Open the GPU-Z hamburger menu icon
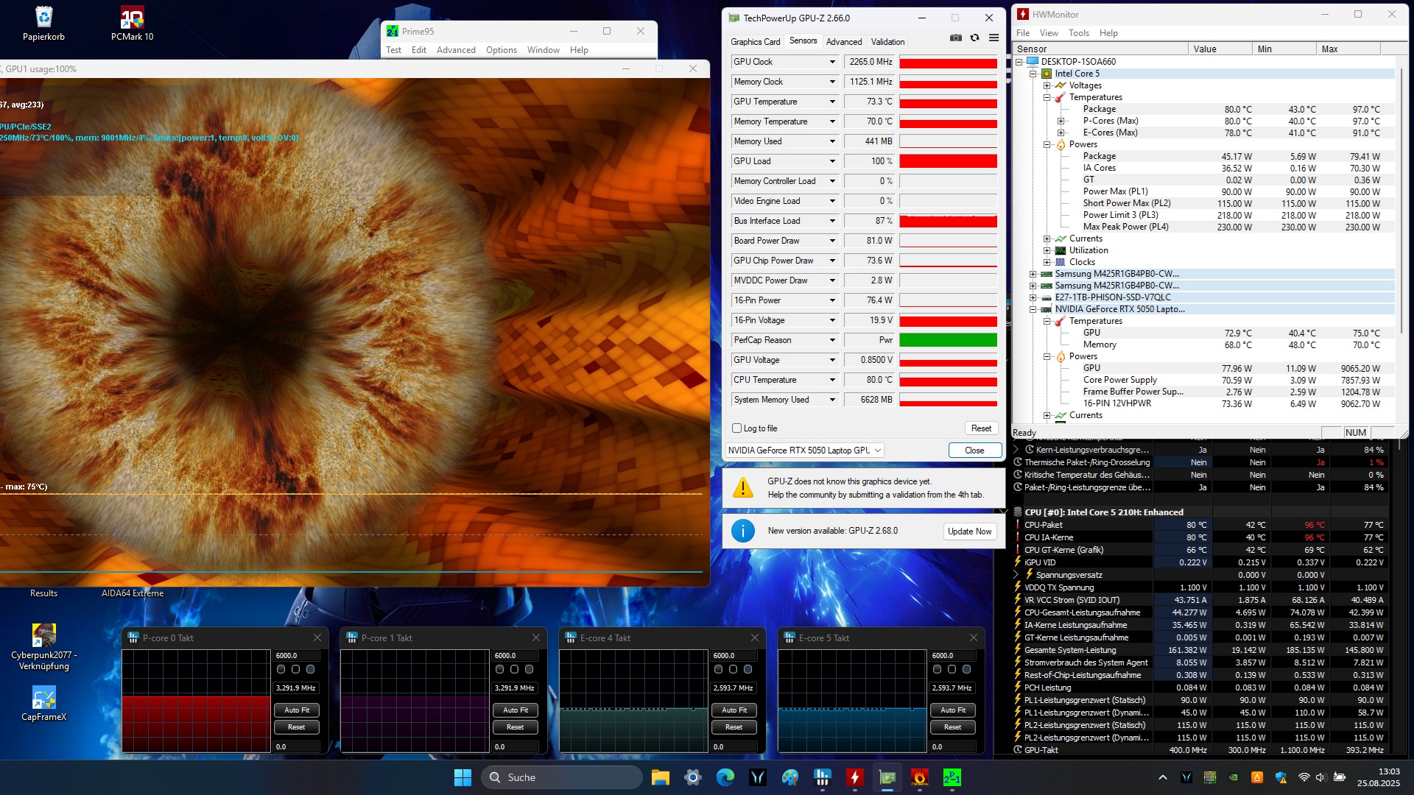Image resolution: width=1414 pixels, height=795 pixels. pos(993,38)
